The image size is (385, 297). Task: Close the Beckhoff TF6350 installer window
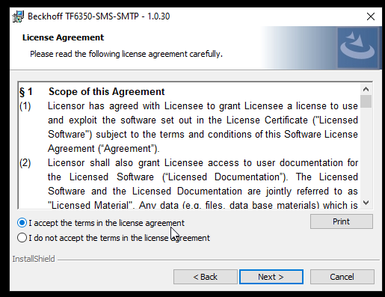pos(371,16)
